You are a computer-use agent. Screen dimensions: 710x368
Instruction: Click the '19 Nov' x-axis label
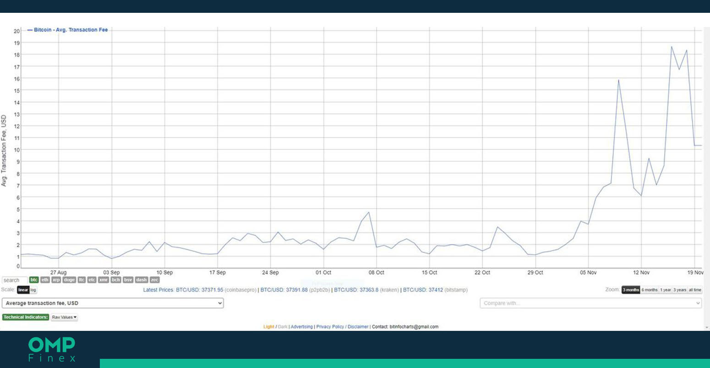pyautogui.click(x=695, y=272)
